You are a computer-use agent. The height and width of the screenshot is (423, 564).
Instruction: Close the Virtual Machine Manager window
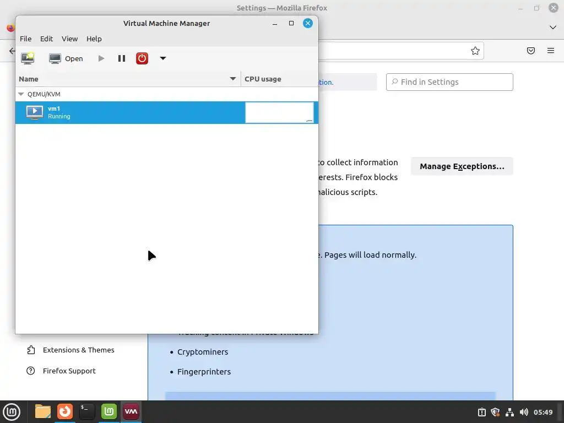click(x=307, y=23)
